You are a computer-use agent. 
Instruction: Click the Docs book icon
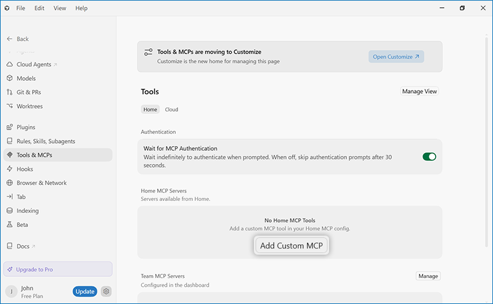click(x=10, y=246)
